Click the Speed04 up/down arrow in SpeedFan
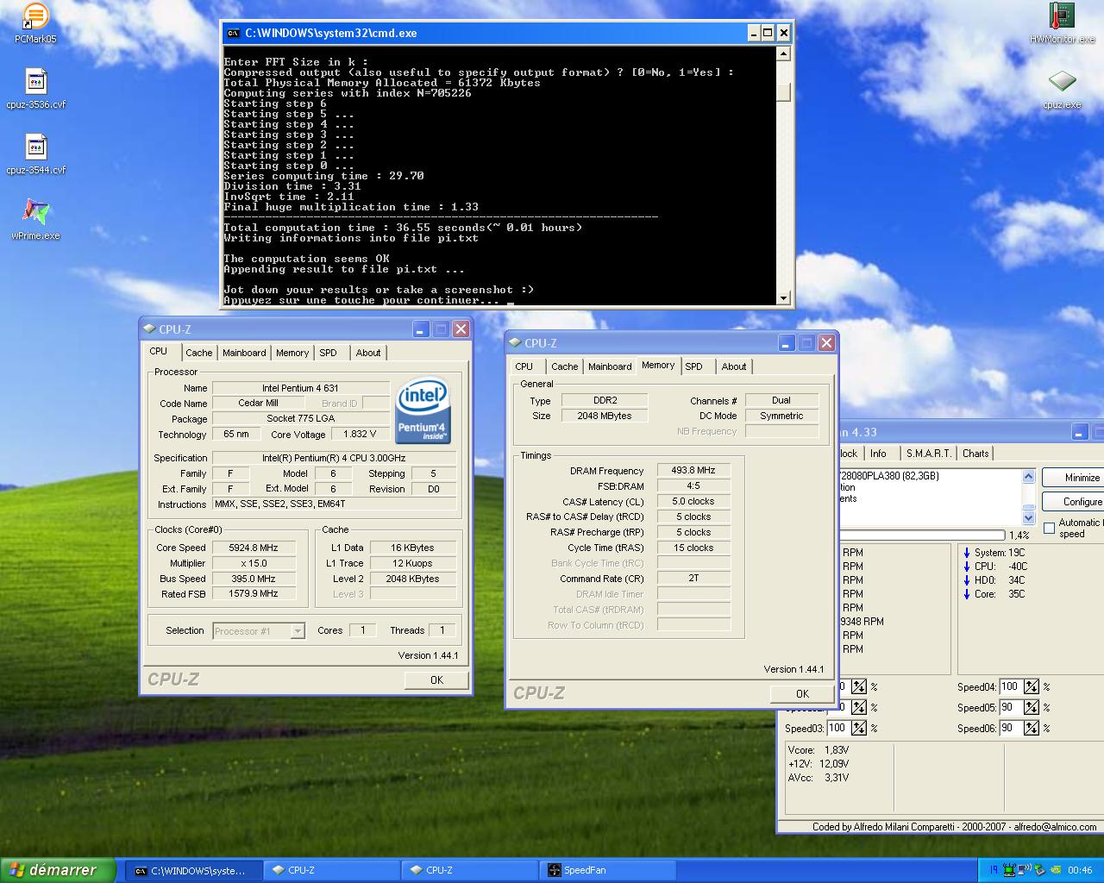This screenshot has width=1104, height=883. coord(1032,687)
